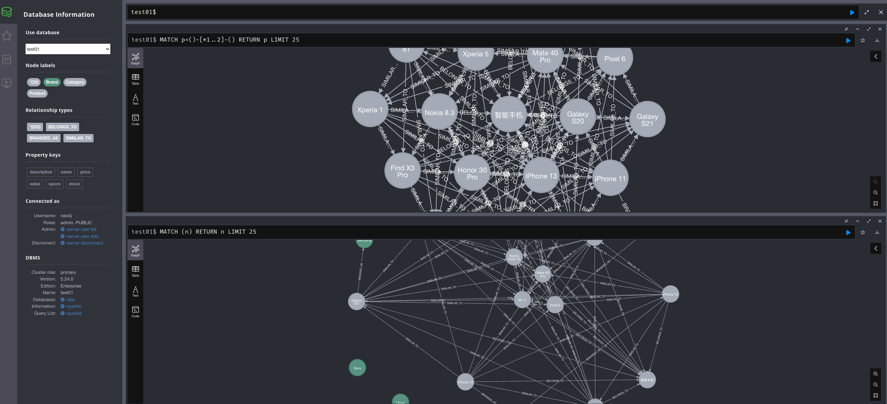Image resolution: width=887 pixels, height=404 pixels.
Task: Zoom in the second graph
Action: tap(875, 374)
